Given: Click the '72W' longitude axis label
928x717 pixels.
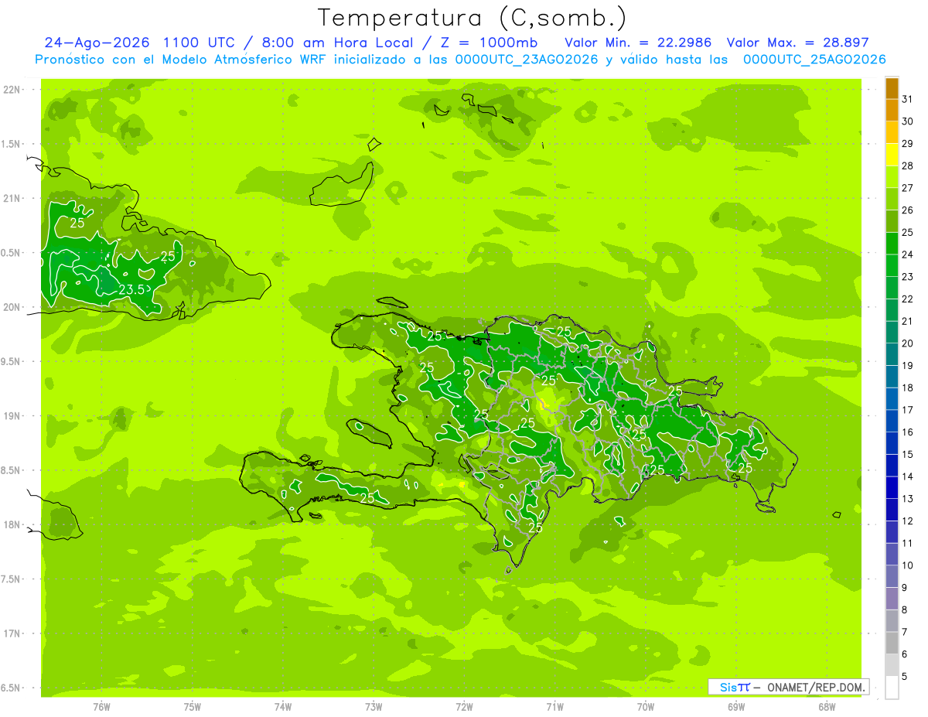Looking at the screenshot, I should (464, 707).
